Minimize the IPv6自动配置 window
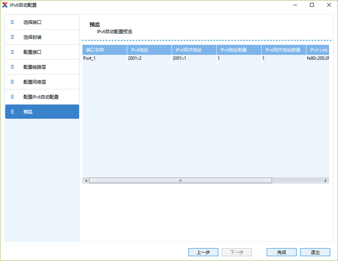The width and height of the screenshot is (338, 261). (295, 5)
